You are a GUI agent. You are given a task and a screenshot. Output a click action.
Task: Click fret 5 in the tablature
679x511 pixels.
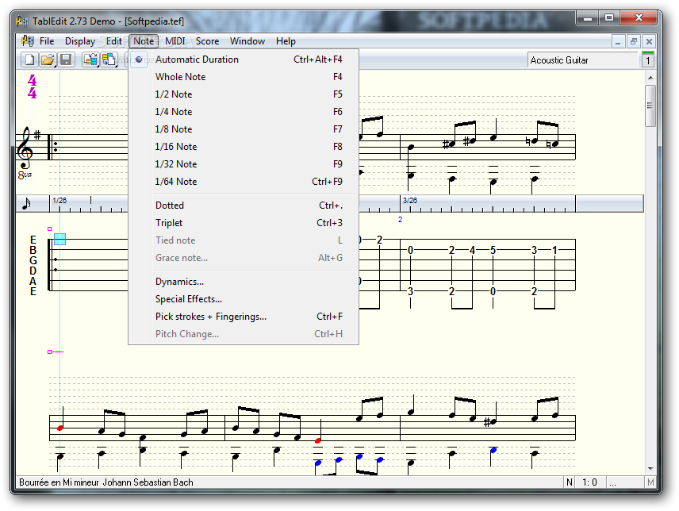(x=493, y=250)
